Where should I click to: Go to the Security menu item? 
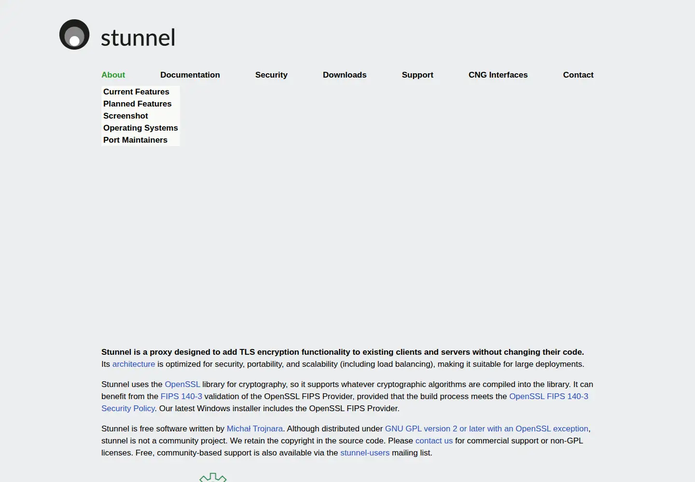271,75
